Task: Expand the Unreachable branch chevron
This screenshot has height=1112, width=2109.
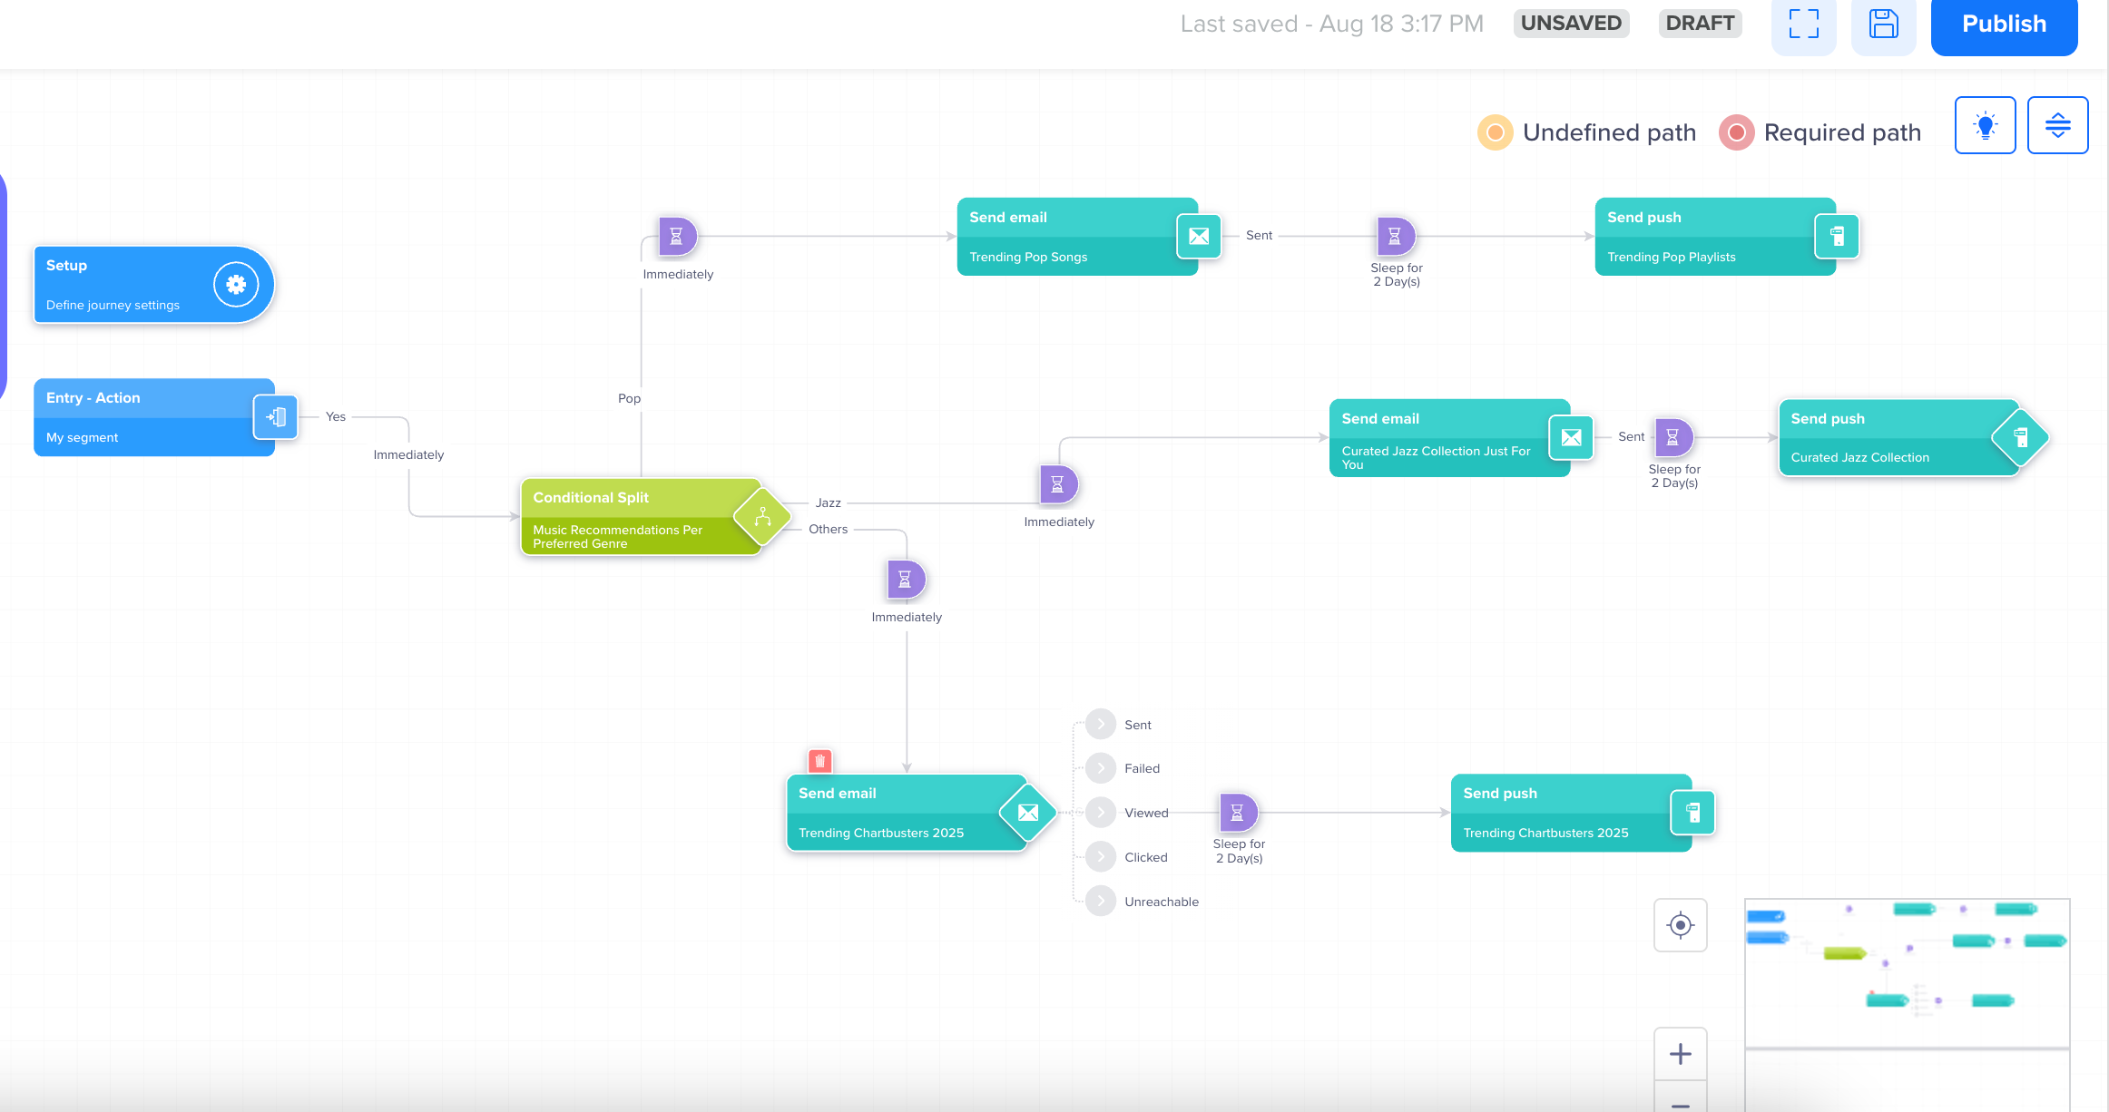Action: coord(1100,900)
